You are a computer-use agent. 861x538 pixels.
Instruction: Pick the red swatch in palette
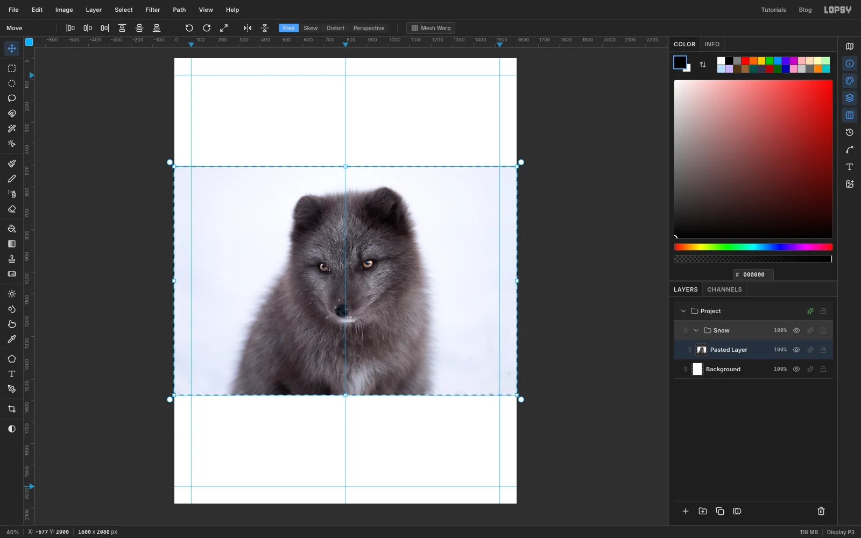745,61
